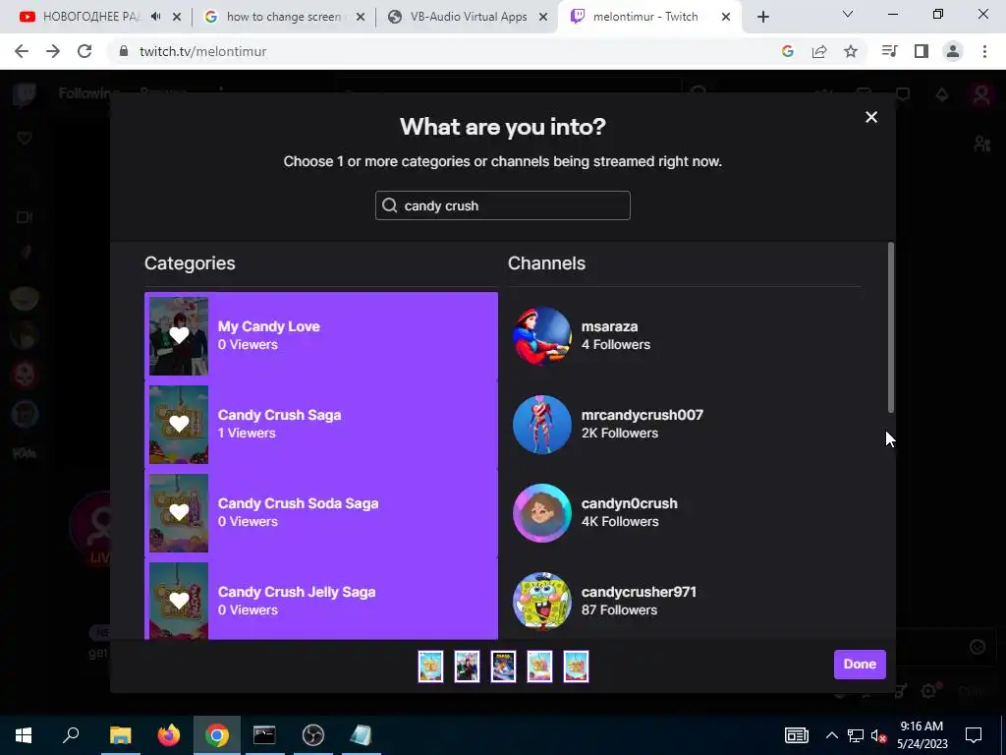
Task: Show hidden system tray icons
Action: (x=831, y=735)
